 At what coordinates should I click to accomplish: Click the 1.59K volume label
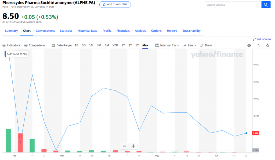pos(256,150)
